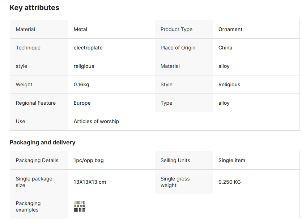
Task: Click the Technique attribute label
Action: click(x=28, y=48)
